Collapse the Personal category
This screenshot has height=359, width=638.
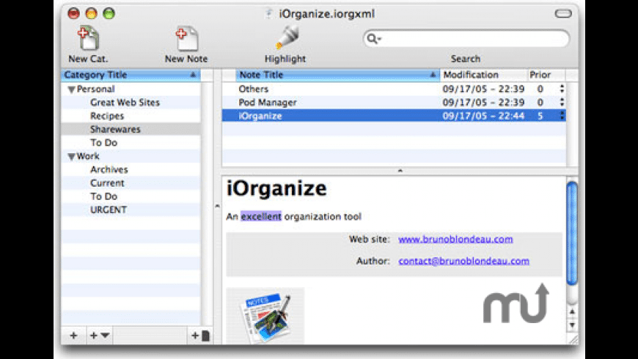(x=72, y=89)
